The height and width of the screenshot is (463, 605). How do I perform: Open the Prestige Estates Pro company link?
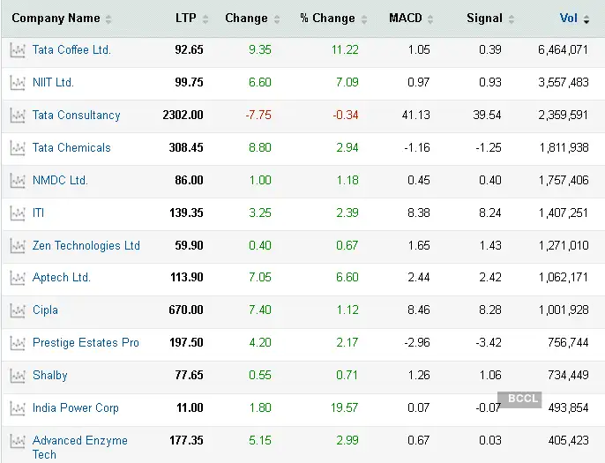(x=86, y=343)
